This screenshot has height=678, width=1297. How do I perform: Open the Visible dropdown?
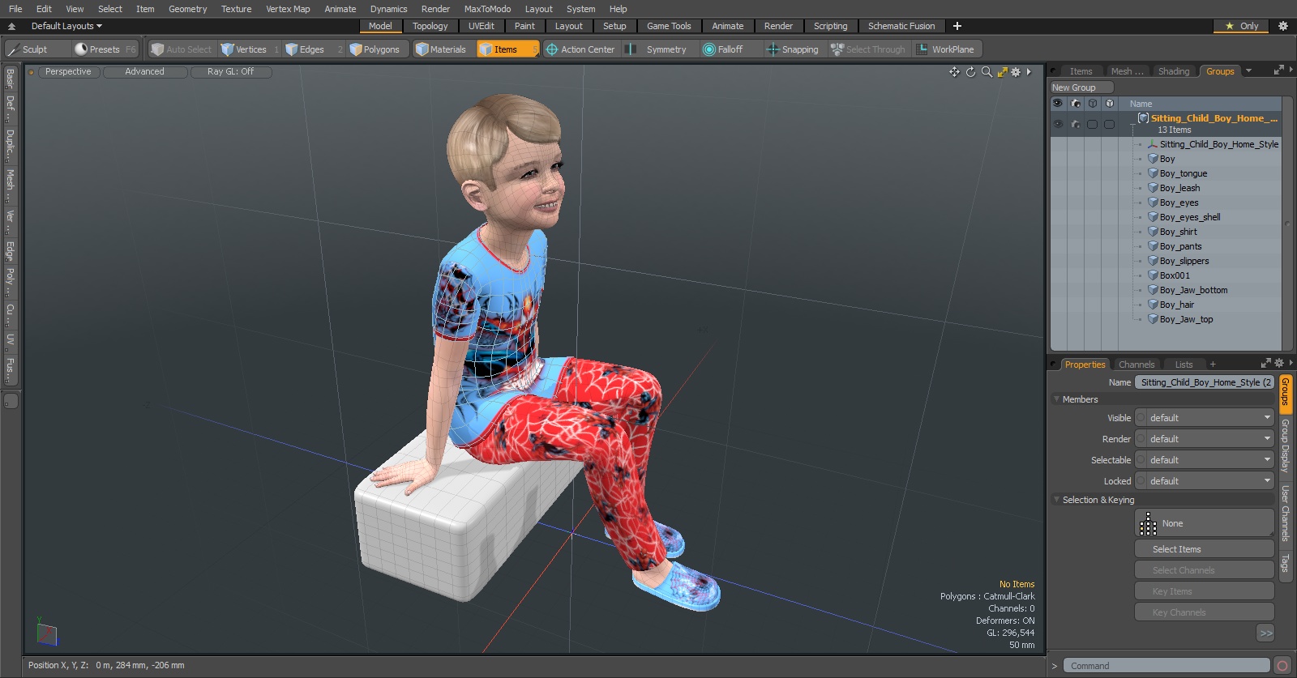(1205, 418)
